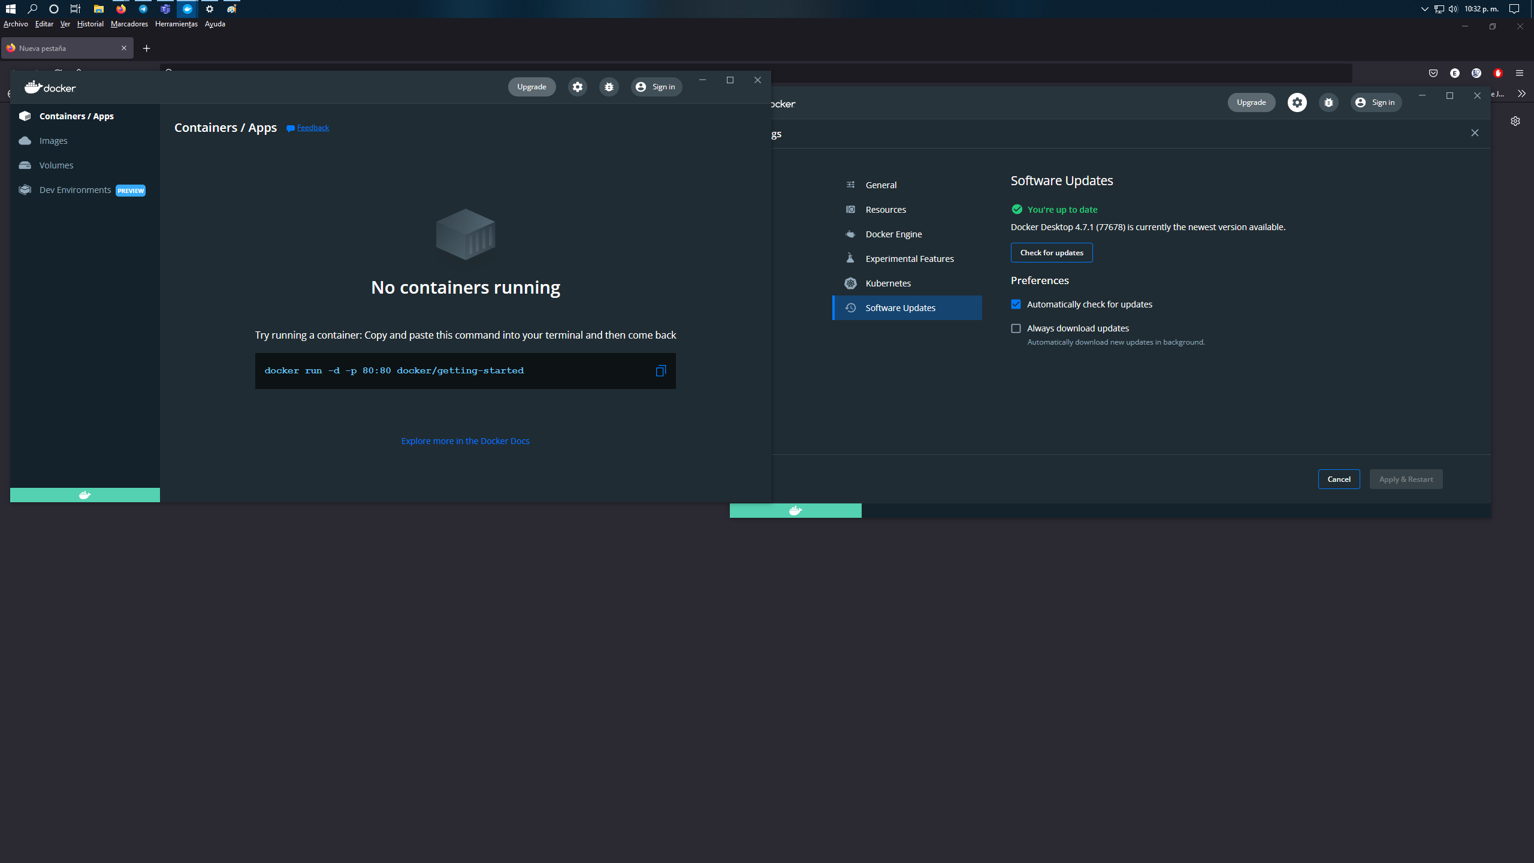Open File Explorer from the taskbar

point(99,9)
